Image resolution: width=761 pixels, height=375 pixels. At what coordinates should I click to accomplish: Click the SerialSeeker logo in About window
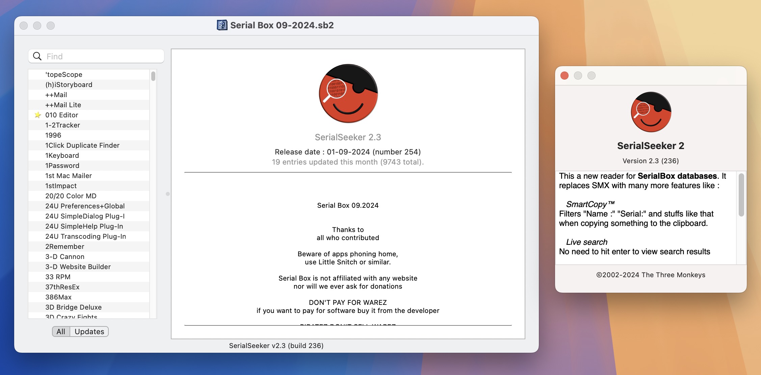[x=651, y=112]
